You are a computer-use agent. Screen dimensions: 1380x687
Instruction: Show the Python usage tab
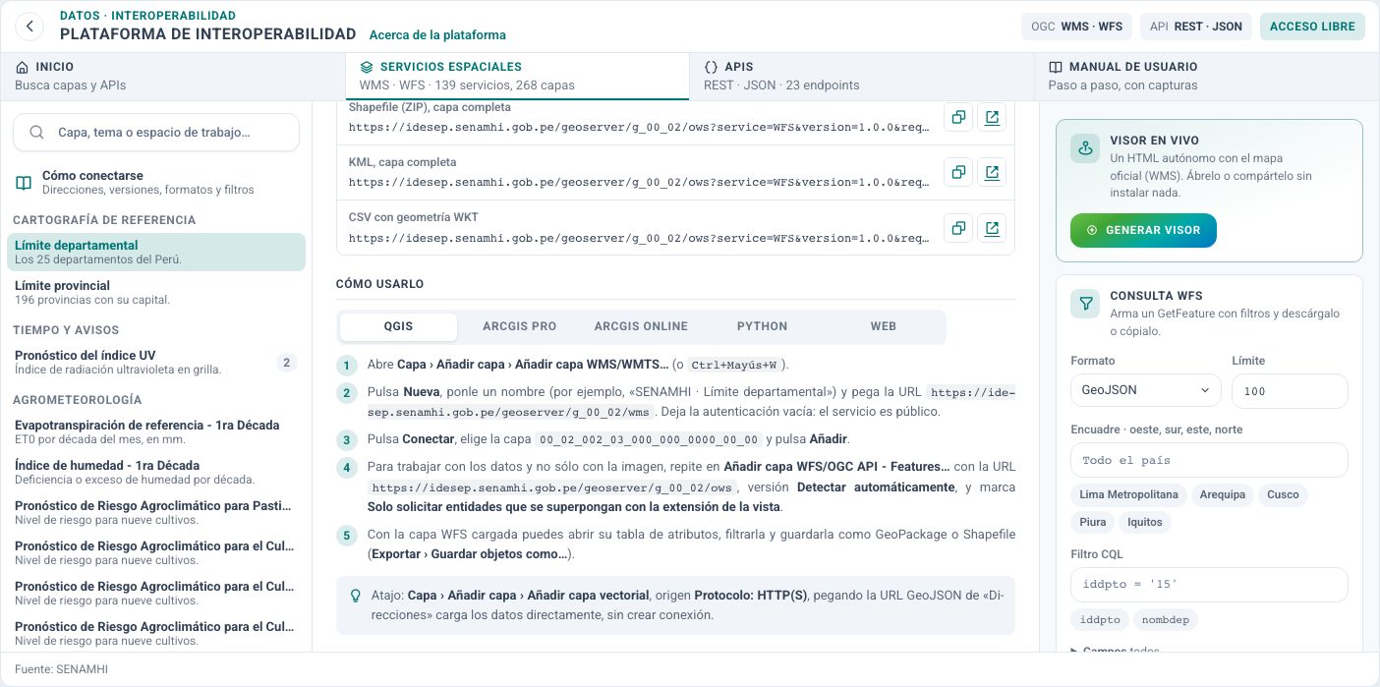762,326
